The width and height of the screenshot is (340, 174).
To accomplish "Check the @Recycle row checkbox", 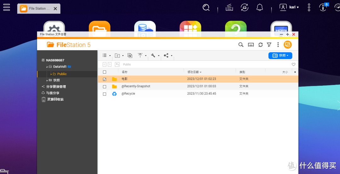I will [105, 94].
